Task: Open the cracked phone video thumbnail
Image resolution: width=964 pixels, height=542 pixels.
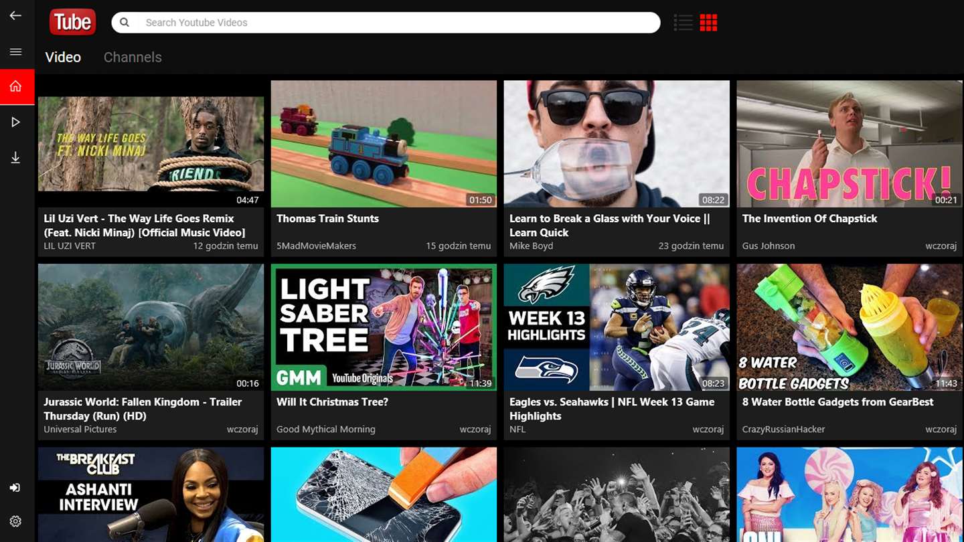Action: (384, 494)
